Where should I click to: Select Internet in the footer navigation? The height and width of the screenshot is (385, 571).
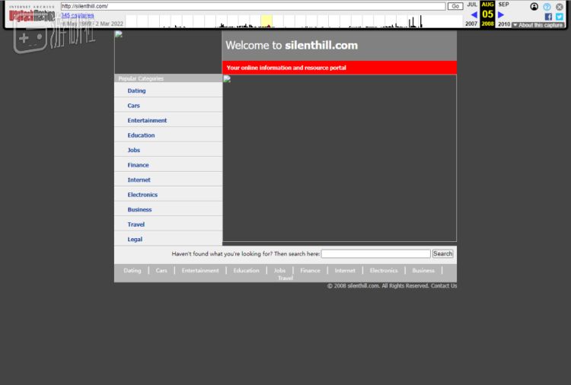345,270
